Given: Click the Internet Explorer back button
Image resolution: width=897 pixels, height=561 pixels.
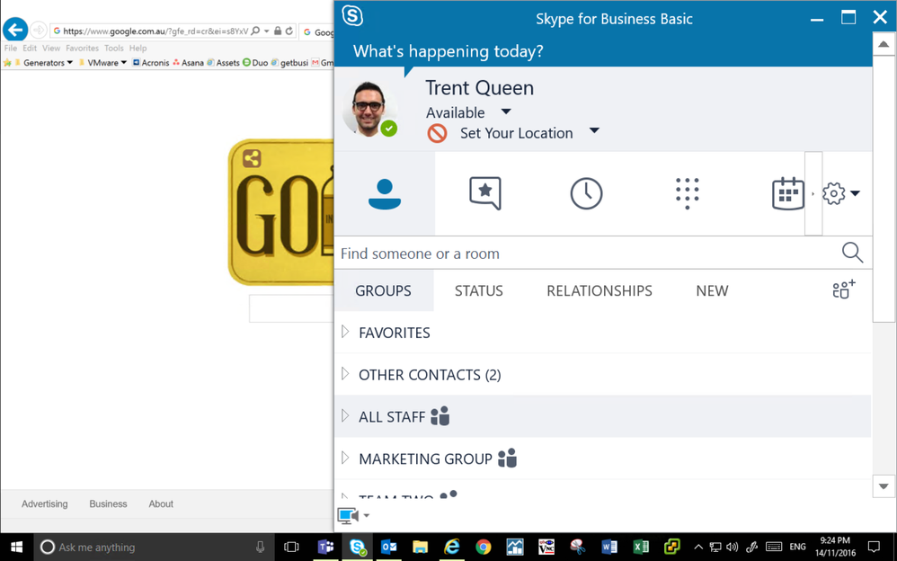Looking at the screenshot, I should 15,30.
